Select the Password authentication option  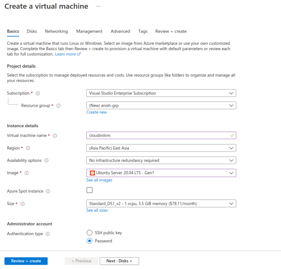(x=89, y=241)
